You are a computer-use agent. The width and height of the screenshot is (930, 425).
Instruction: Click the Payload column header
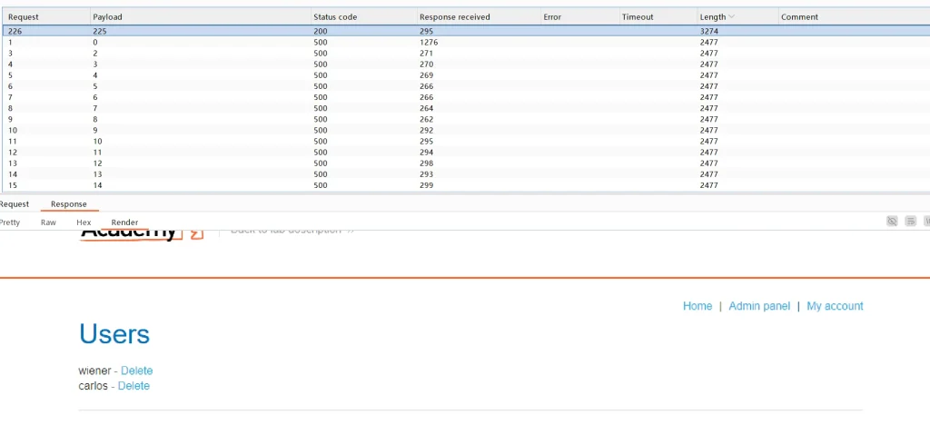[x=107, y=17]
